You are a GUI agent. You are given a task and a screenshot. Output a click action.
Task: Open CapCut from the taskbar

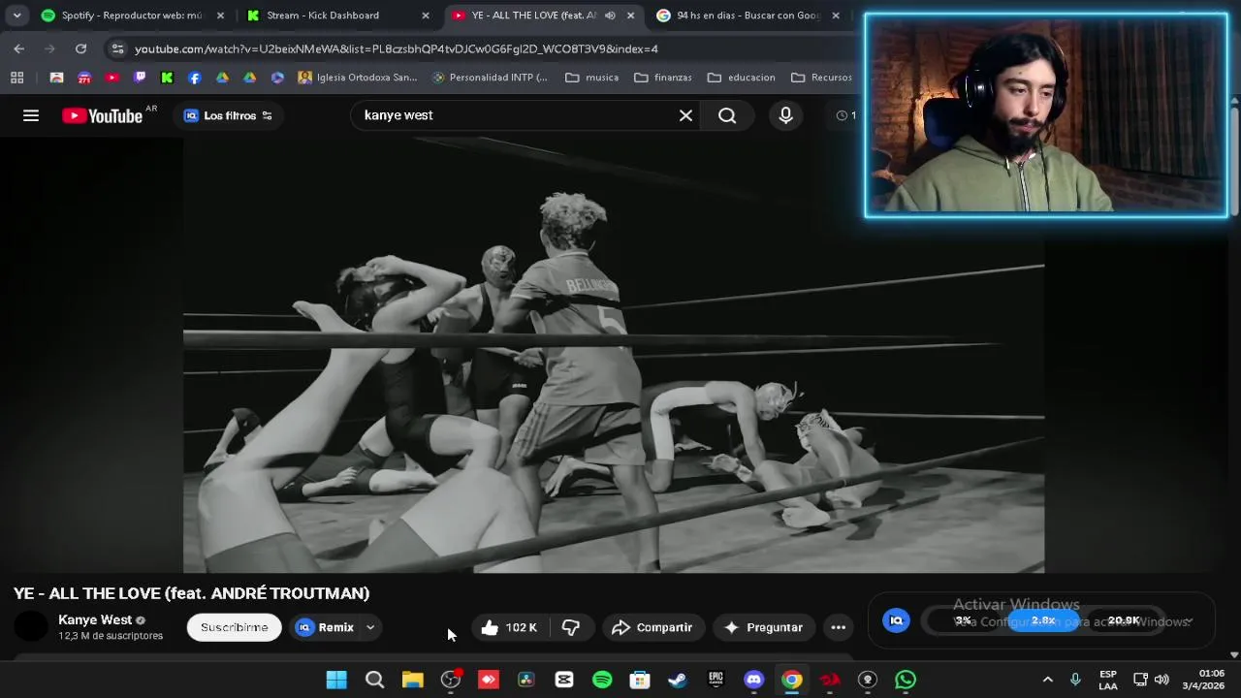click(564, 680)
